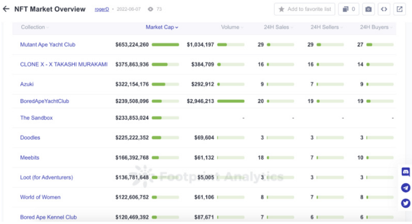Image resolution: width=412 pixels, height=224 pixels.
Task: Go back using the left arrow
Action: (x=6, y=9)
